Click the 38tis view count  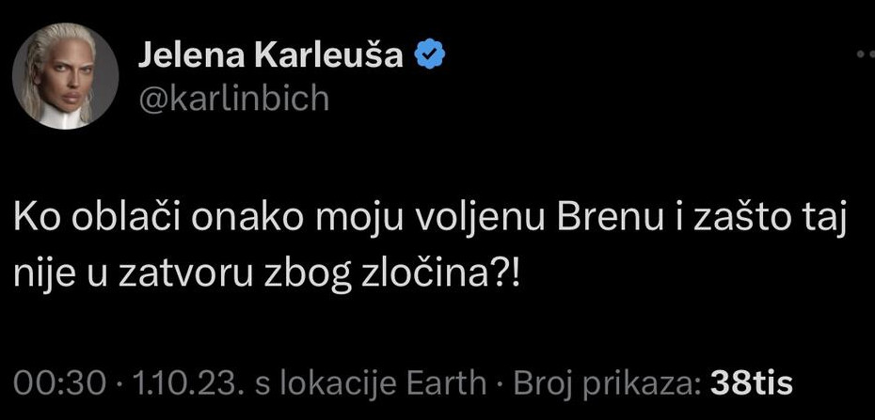752,383
